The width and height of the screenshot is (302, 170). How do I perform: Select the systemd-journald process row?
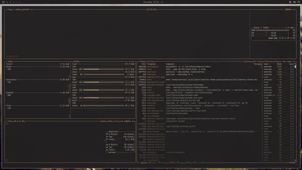pyautogui.click(x=216, y=98)
